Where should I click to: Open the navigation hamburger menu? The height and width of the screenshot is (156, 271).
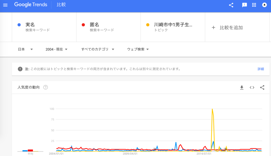[x=5, y=4]
